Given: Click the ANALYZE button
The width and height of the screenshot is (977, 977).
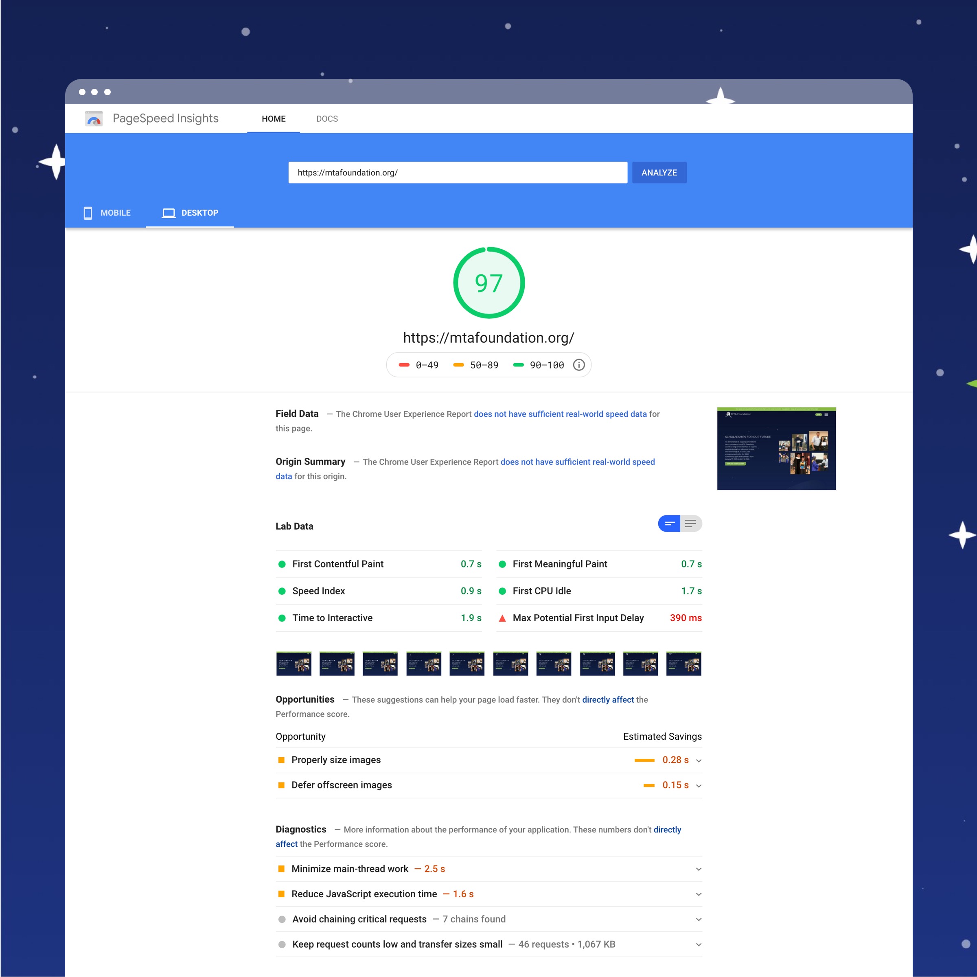Looking at the screenshot, I should point(659,173).
